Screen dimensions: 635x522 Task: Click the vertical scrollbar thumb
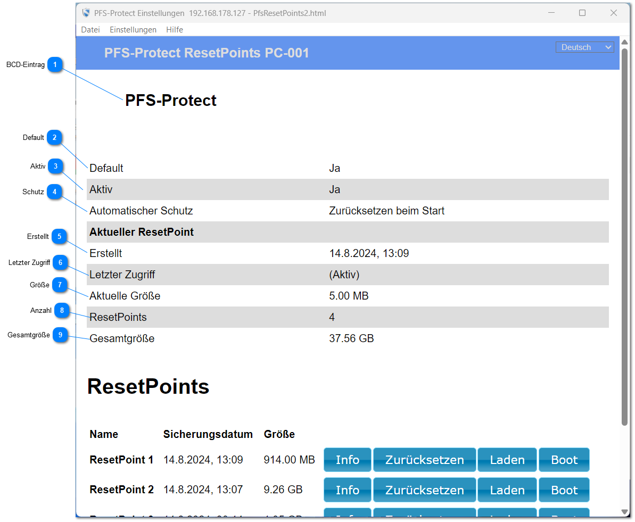point(625,234)
